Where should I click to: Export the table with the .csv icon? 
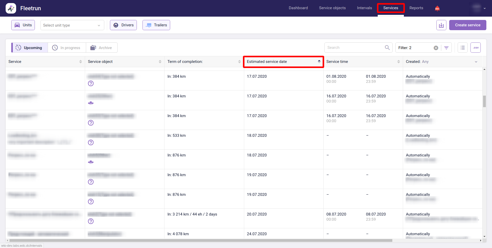click(x=476, y=48)
